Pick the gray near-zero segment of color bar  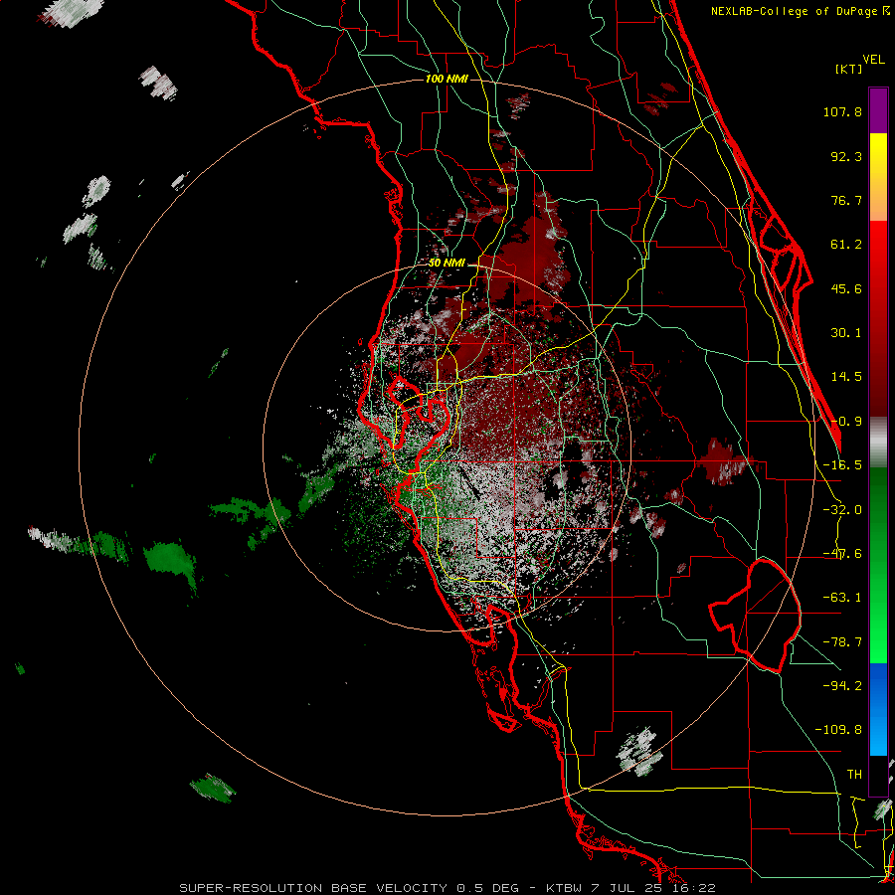pos(878,443)
